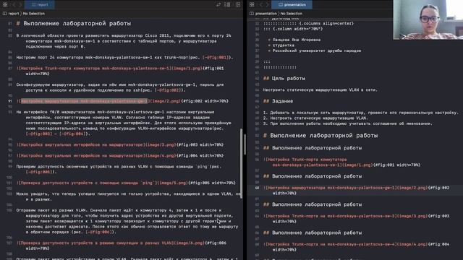
Task: Click highlighted text 'Настройка маршрутизатора' in report line 91
Action: coord(84,101)
